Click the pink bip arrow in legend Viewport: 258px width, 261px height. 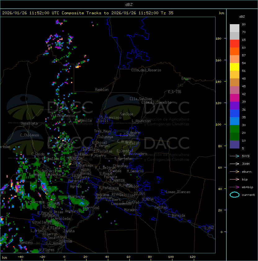point(234,179)
